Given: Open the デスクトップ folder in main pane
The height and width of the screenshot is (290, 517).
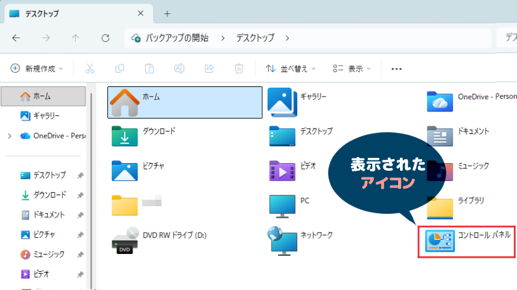Looking at the screenshot, I should (x=301, y=136).
